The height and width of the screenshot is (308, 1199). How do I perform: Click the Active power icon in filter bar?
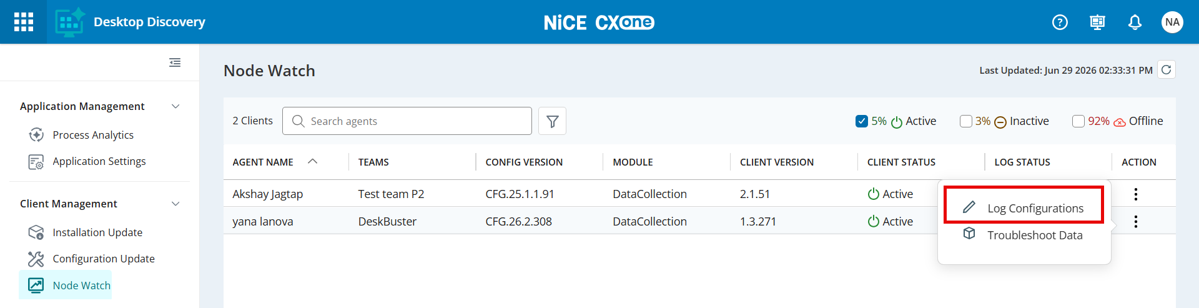[x=897, y=122]
